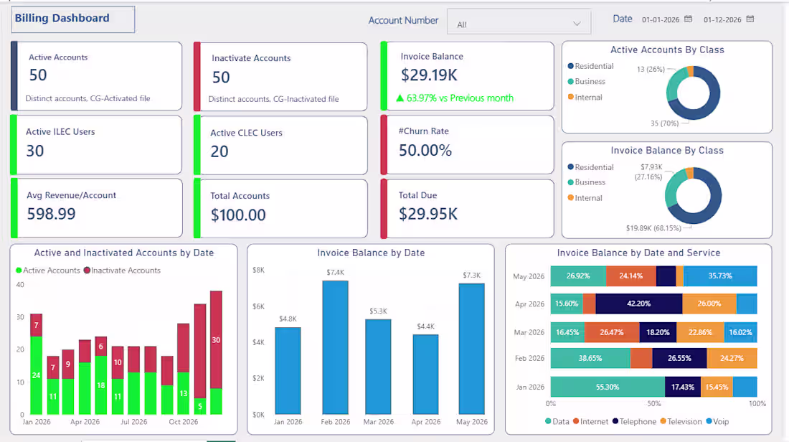
Task: Click the green increase triangle under Invoice Balance
Action: coord(400,98)
